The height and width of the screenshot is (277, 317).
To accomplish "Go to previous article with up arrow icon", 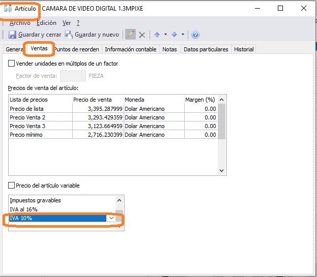I will [x=157, y=35].
